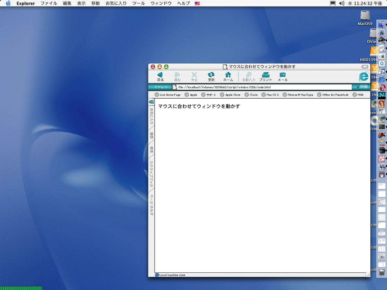Open the 表示 menu
The height and width of the screenshot is (290, 387).
[81, 3]
